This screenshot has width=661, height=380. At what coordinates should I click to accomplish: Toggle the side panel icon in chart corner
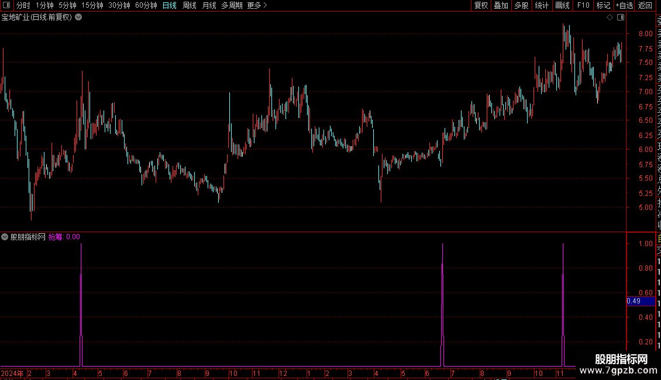621,18
